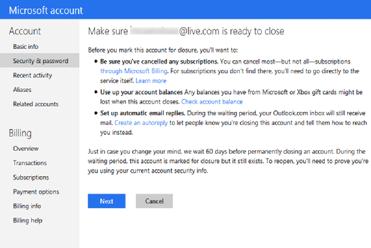Click the Create an autoreply link

click(141, 123)
